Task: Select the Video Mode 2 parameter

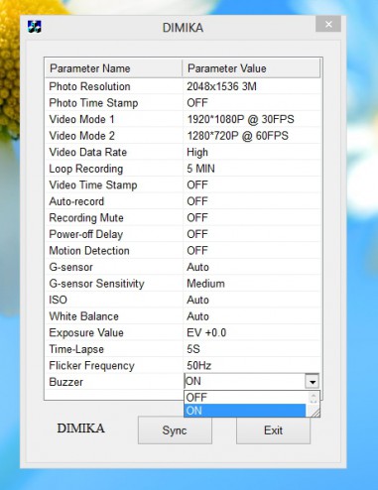Action: [x=81, y=136]
